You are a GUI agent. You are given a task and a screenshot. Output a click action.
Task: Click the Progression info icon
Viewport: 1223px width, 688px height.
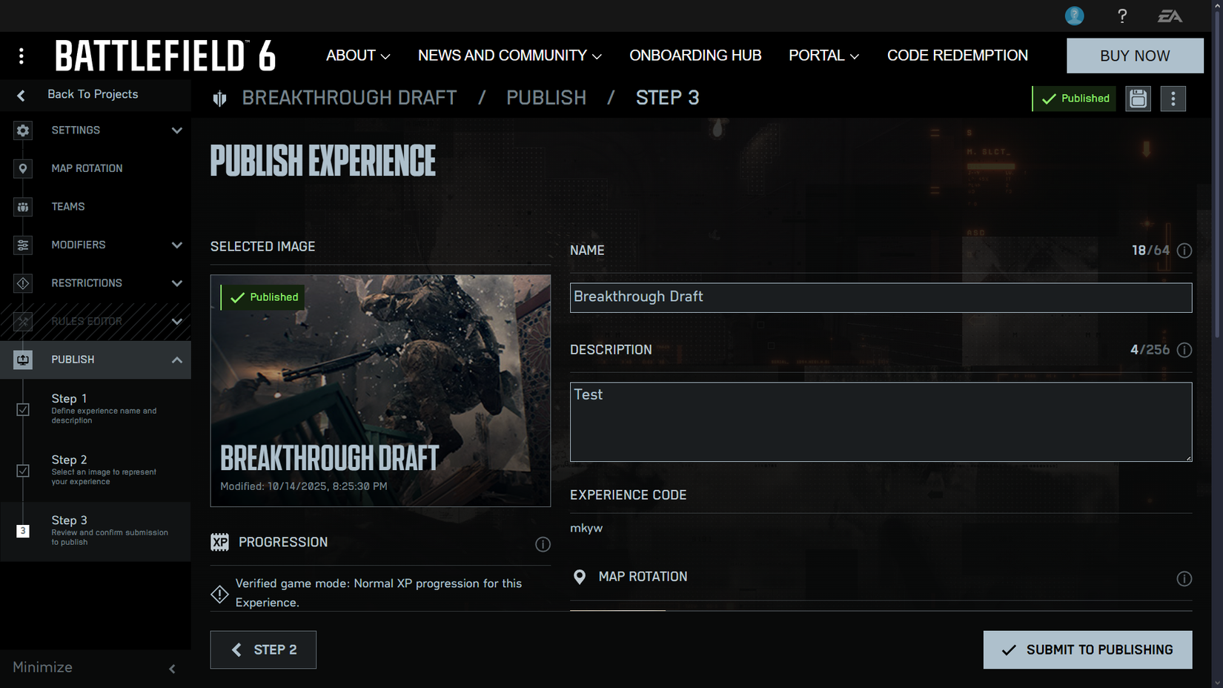(543, 544)
